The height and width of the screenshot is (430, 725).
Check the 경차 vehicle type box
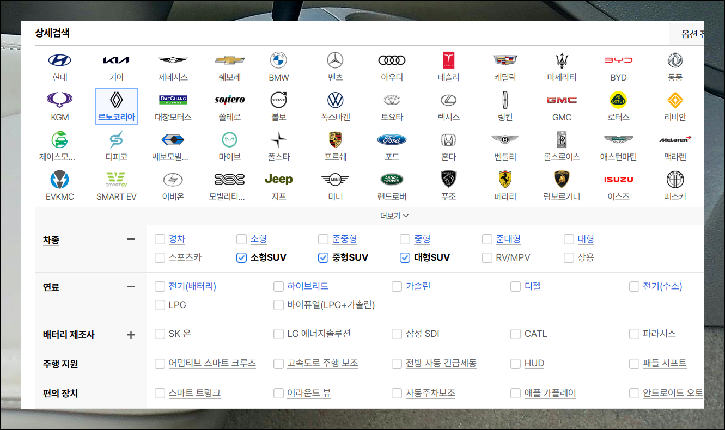click(x=160, y=239)
